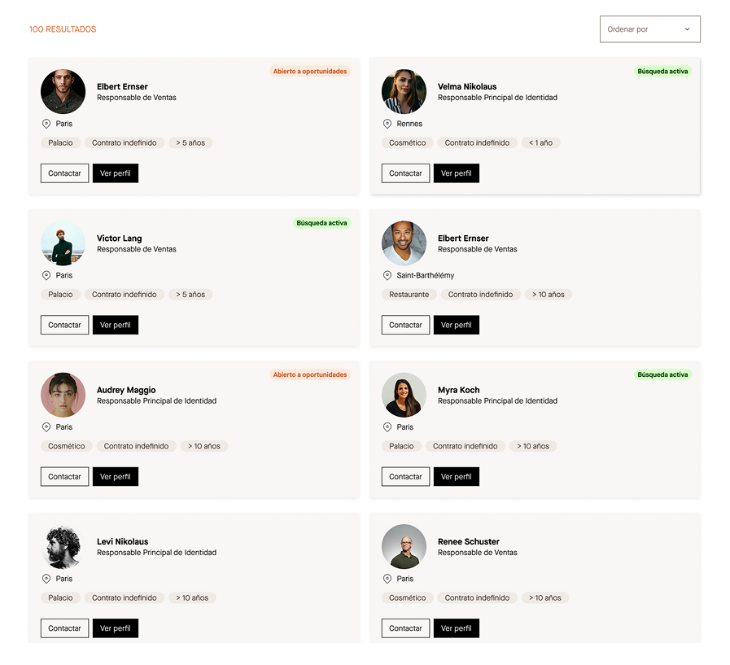
Task: Contact Myra Koch via Contactar button
Action: 405,477
